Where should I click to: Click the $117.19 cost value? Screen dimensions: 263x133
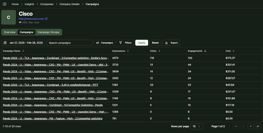(x=230, y=105)
